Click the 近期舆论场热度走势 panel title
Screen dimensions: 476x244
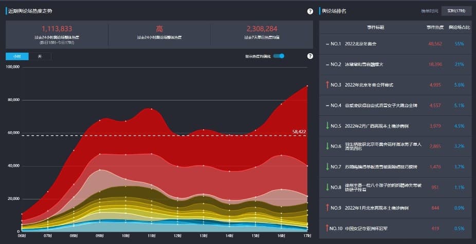click(30, 11)
